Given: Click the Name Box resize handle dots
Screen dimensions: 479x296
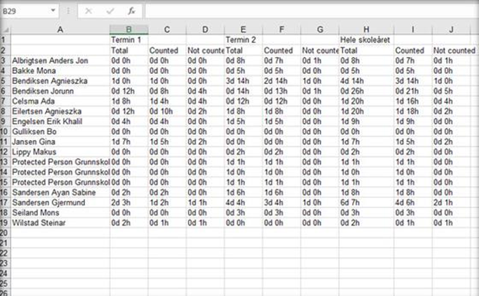Looking at the screenshot, I should pos(68,10).
